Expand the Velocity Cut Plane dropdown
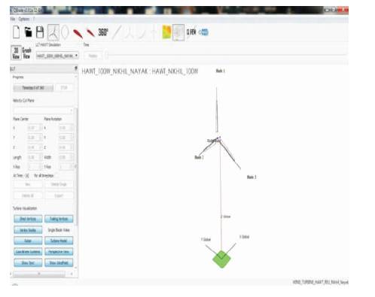Image resolution: width=375 pixels, height=297 pixels. pyautogui.click(x=43, y=110)
